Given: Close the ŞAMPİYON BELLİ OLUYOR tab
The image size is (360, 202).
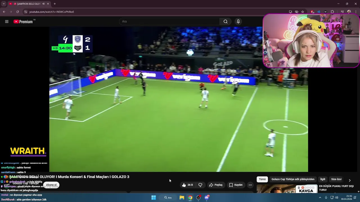Looking at the screenshot, I should [x=48, y=4].
